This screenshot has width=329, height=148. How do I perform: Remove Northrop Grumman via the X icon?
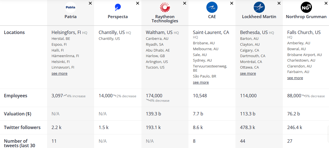click(x=326, y=3)
